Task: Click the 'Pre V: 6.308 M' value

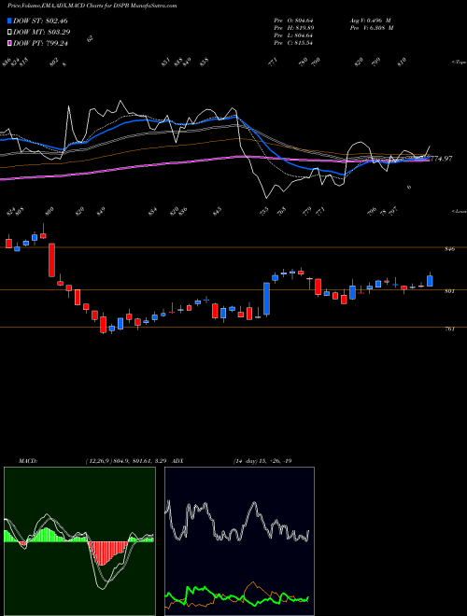Action: click(x=372, y=28)
